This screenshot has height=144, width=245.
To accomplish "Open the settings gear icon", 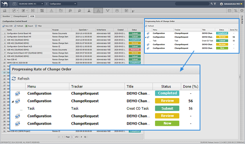I will pos(242,11).
